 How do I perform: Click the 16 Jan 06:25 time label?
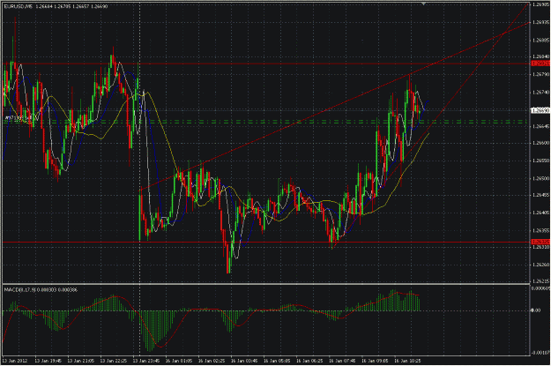pos(309,361)
